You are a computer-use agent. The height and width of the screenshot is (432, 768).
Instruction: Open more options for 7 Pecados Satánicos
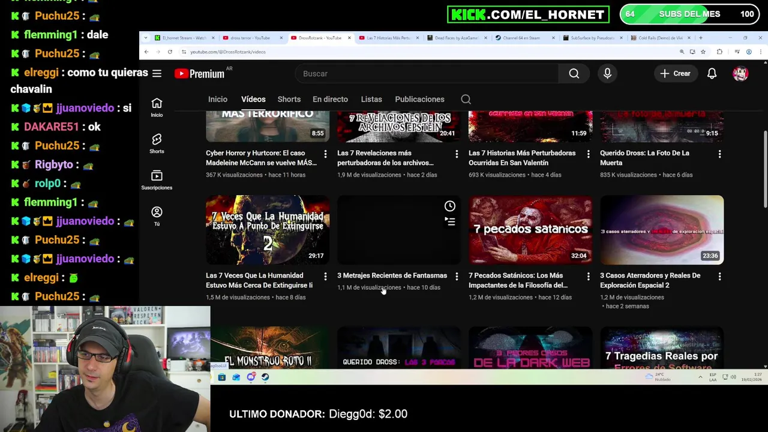click(x=588, y=277)
